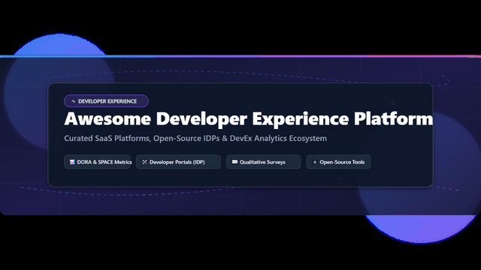Click the Awesome Developer Experience Platform heading

point(249,118)
